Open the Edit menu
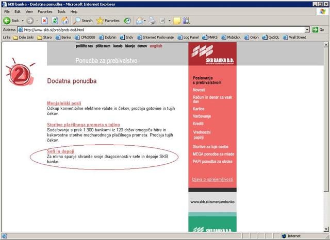This screenshot has width=330, height=240. (x=18, y=11)
